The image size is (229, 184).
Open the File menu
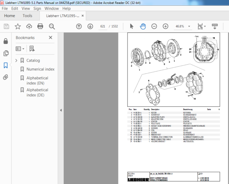tap(5, 8)
